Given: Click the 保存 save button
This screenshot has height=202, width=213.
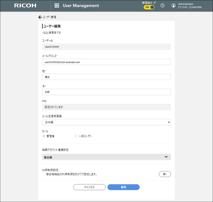Looking at the screenshot, I should 123,187.
